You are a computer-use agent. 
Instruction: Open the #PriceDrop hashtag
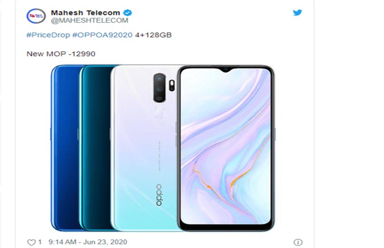point(48,35)
